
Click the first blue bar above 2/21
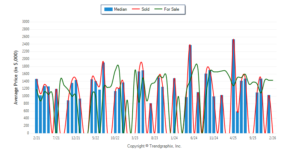[x=36, y=106]
